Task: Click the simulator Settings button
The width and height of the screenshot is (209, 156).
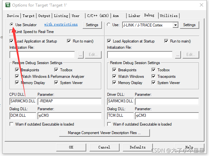Action: 92,25
